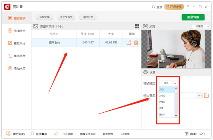
Task: Open the 官方网站 official website link
Action: point(19,134)
